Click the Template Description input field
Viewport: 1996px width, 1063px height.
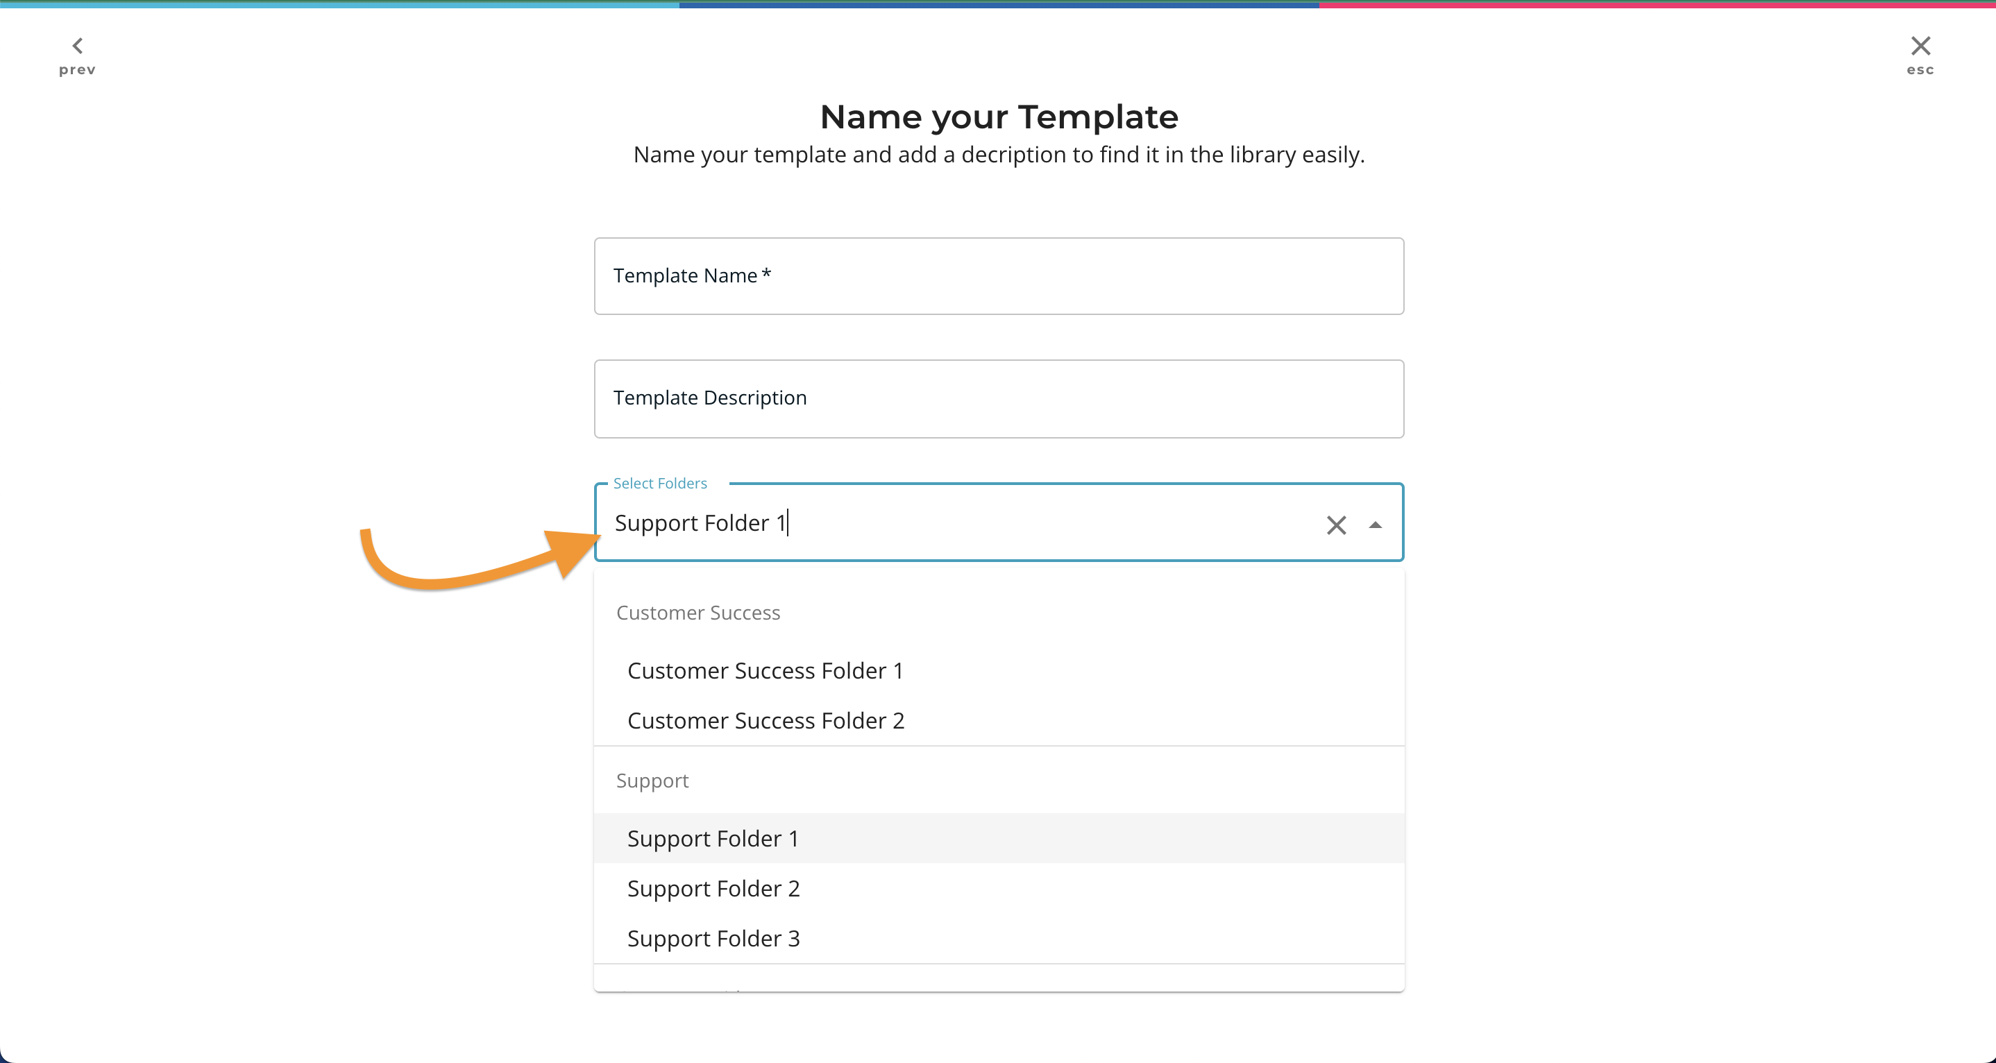pyautogui.click(x=998, y=398)
